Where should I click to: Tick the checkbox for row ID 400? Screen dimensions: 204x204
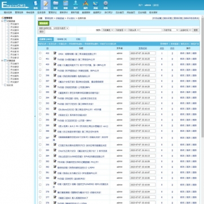40,64
